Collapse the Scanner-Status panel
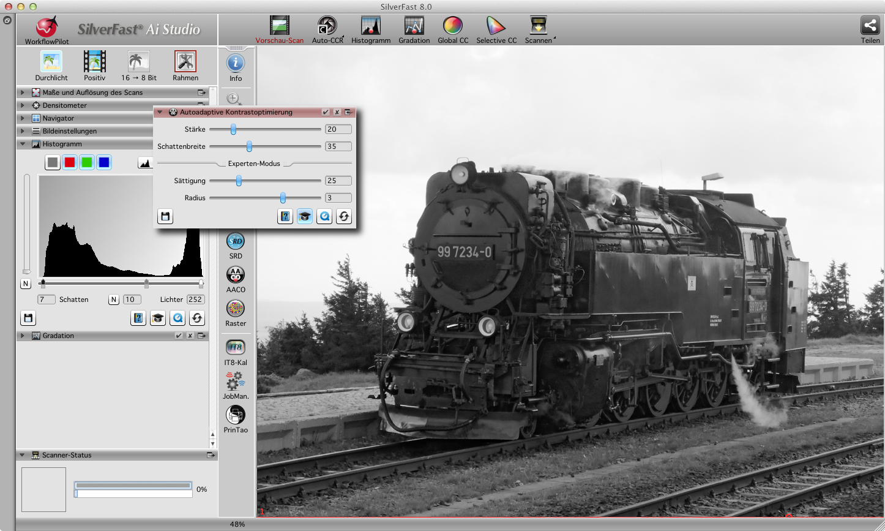This screenshot has height=531, width=885. (x=23, y=455)
